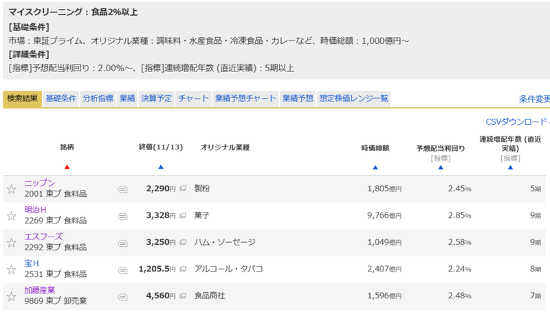Screen dimensions: 550x312
Task: Click the 予想配当利回り column header
Action: pyautogui.click(x=441, y=149)
